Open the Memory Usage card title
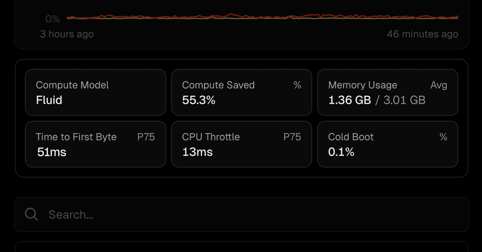Viewport: 482px width, 252px height. (363, 85)
